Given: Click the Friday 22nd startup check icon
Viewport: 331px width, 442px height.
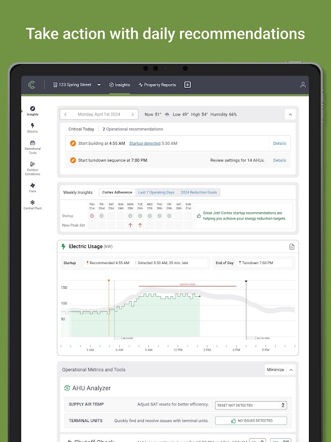Looking at the screenshot, I should tap(102, 215).
